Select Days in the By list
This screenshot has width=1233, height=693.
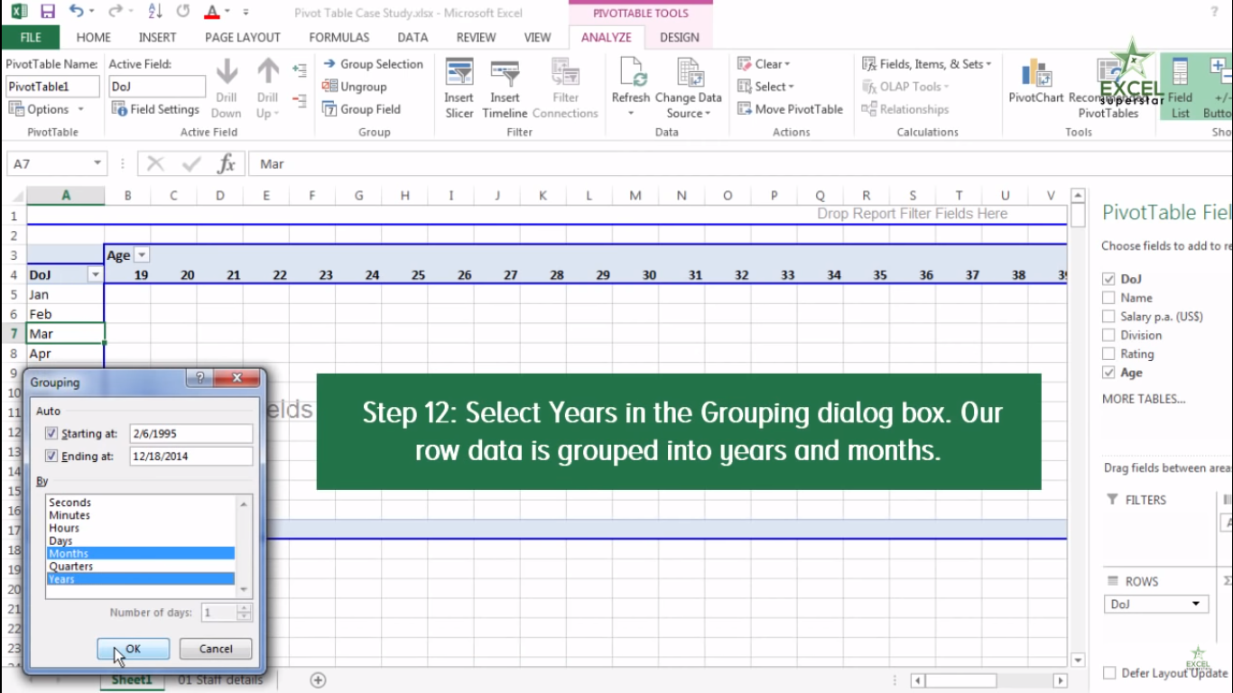pos(141,541)
